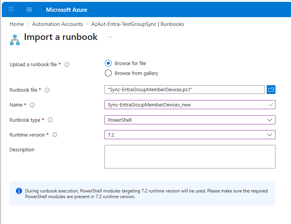Click the Upload a runbook file label
Screen dimensions: 291x224
[x=33, y=64]
